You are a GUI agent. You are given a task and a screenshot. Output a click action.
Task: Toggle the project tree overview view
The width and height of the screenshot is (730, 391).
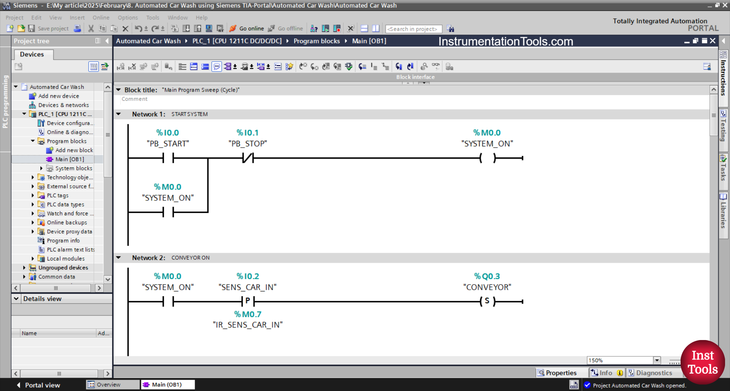coord(94,67)
